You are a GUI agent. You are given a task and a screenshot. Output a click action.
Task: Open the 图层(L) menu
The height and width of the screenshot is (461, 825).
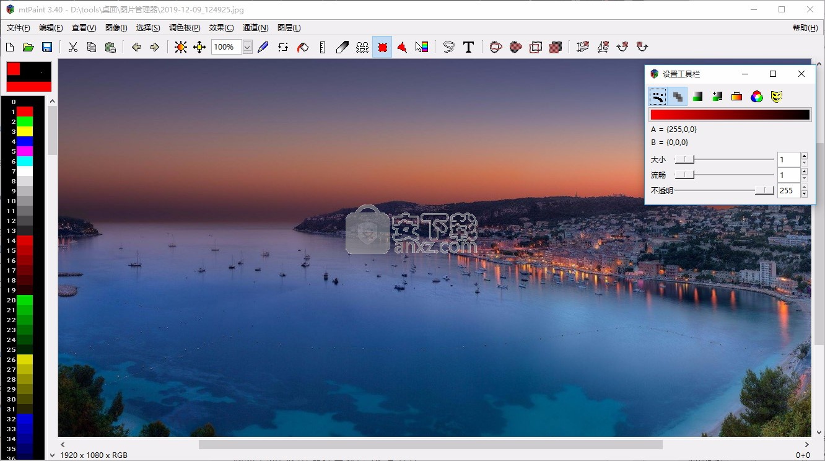(289, 28)
